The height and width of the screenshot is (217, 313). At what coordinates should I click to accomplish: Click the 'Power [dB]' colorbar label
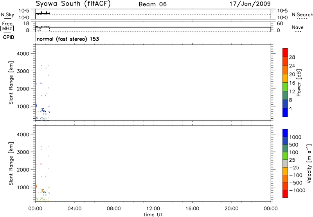(299, 83)
